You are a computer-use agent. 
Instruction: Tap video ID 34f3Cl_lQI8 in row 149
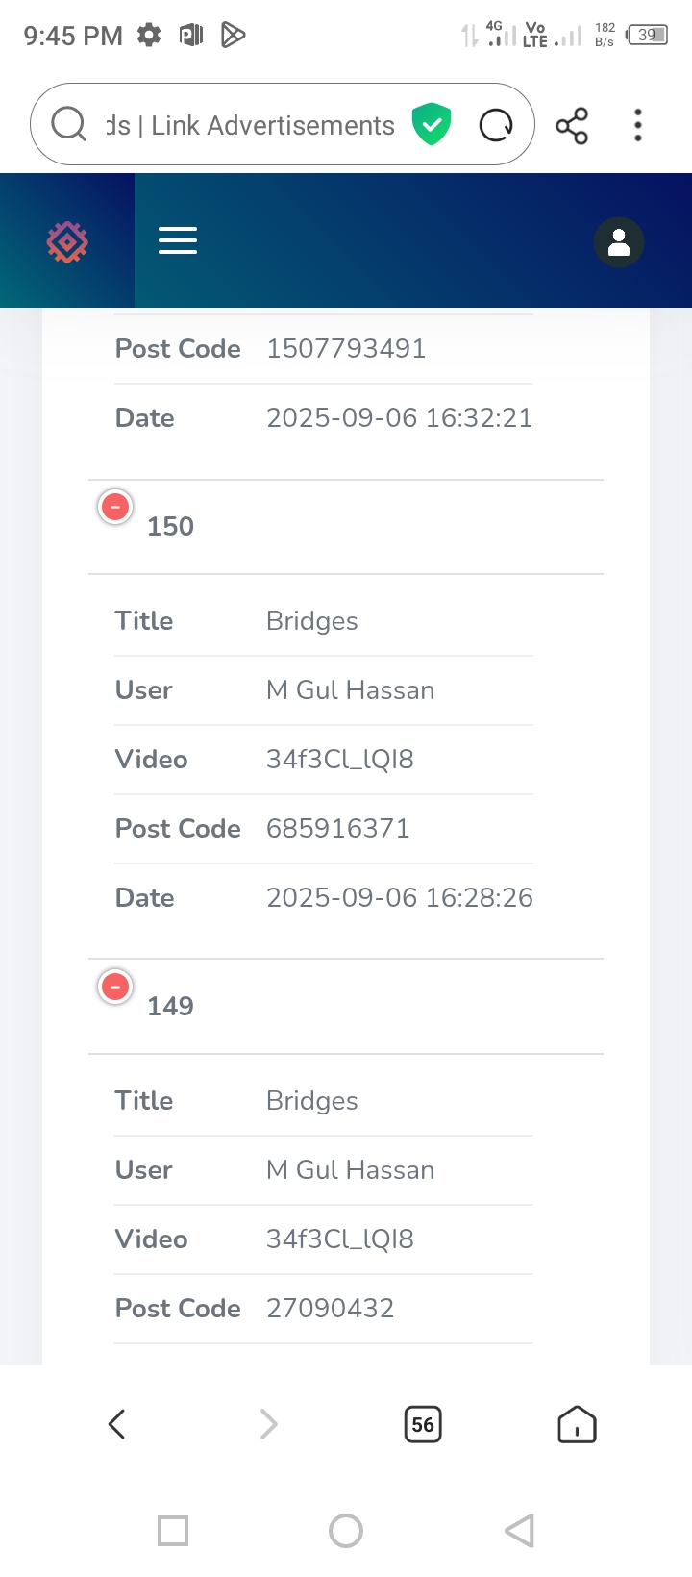click(x=340, y=1239)
